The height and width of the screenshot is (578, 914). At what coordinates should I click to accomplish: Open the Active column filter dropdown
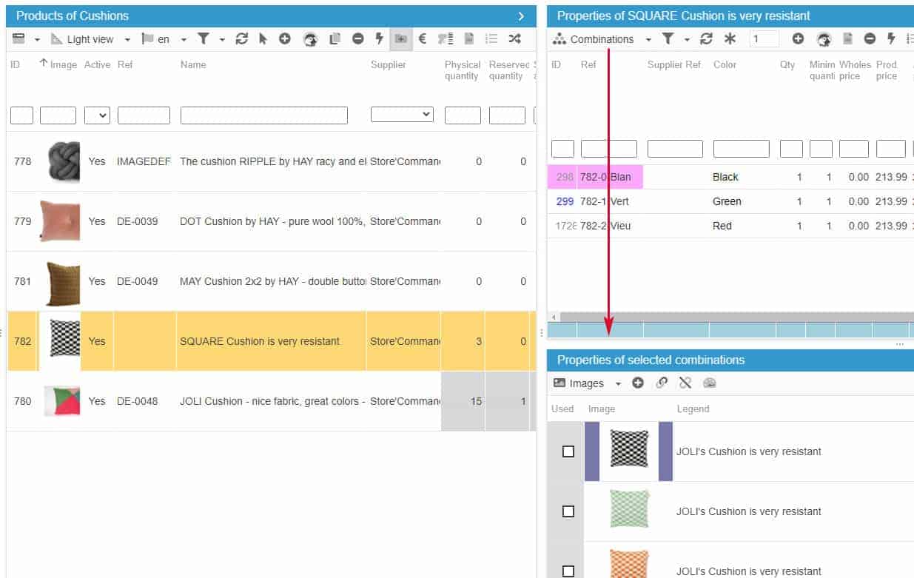pos(97,115)
